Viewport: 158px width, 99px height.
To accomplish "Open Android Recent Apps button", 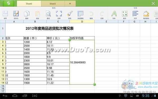I will (25, 96).
